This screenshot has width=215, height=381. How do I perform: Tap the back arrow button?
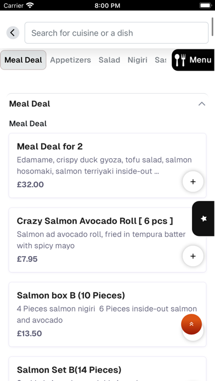[x=13, y=32]
